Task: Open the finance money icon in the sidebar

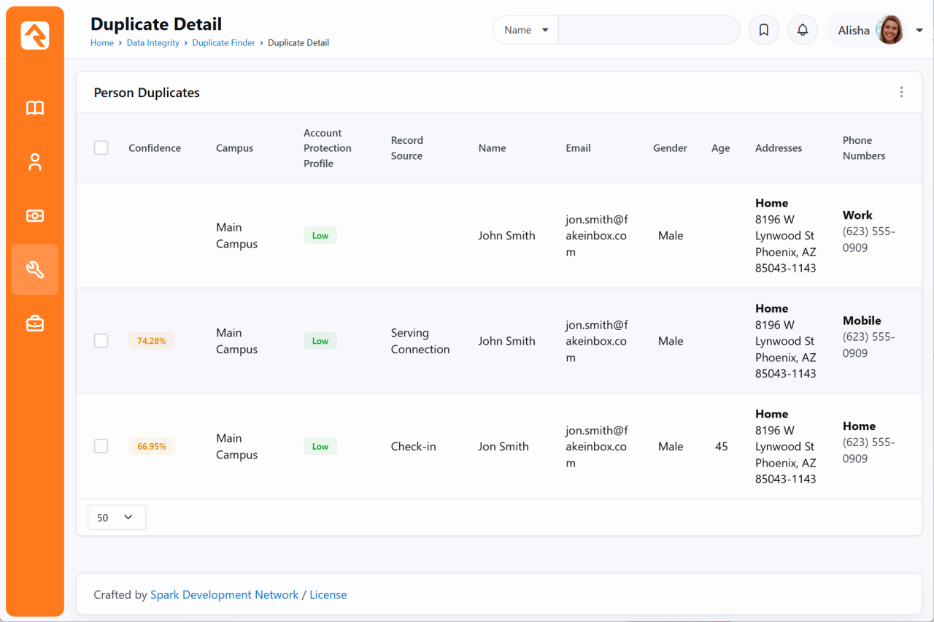Action: pyautogui.click(x=35, y=216)
